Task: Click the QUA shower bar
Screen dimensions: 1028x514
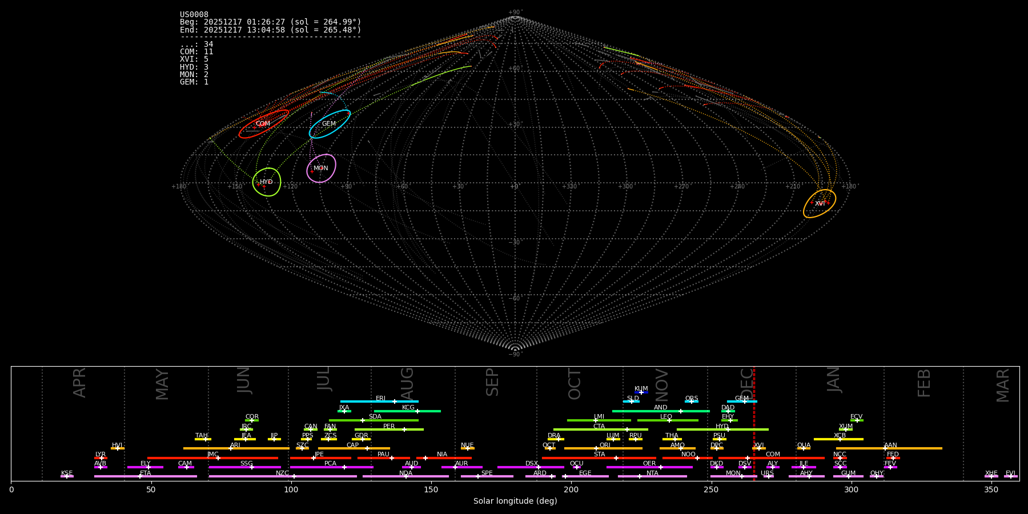Action: coord(804,448)
